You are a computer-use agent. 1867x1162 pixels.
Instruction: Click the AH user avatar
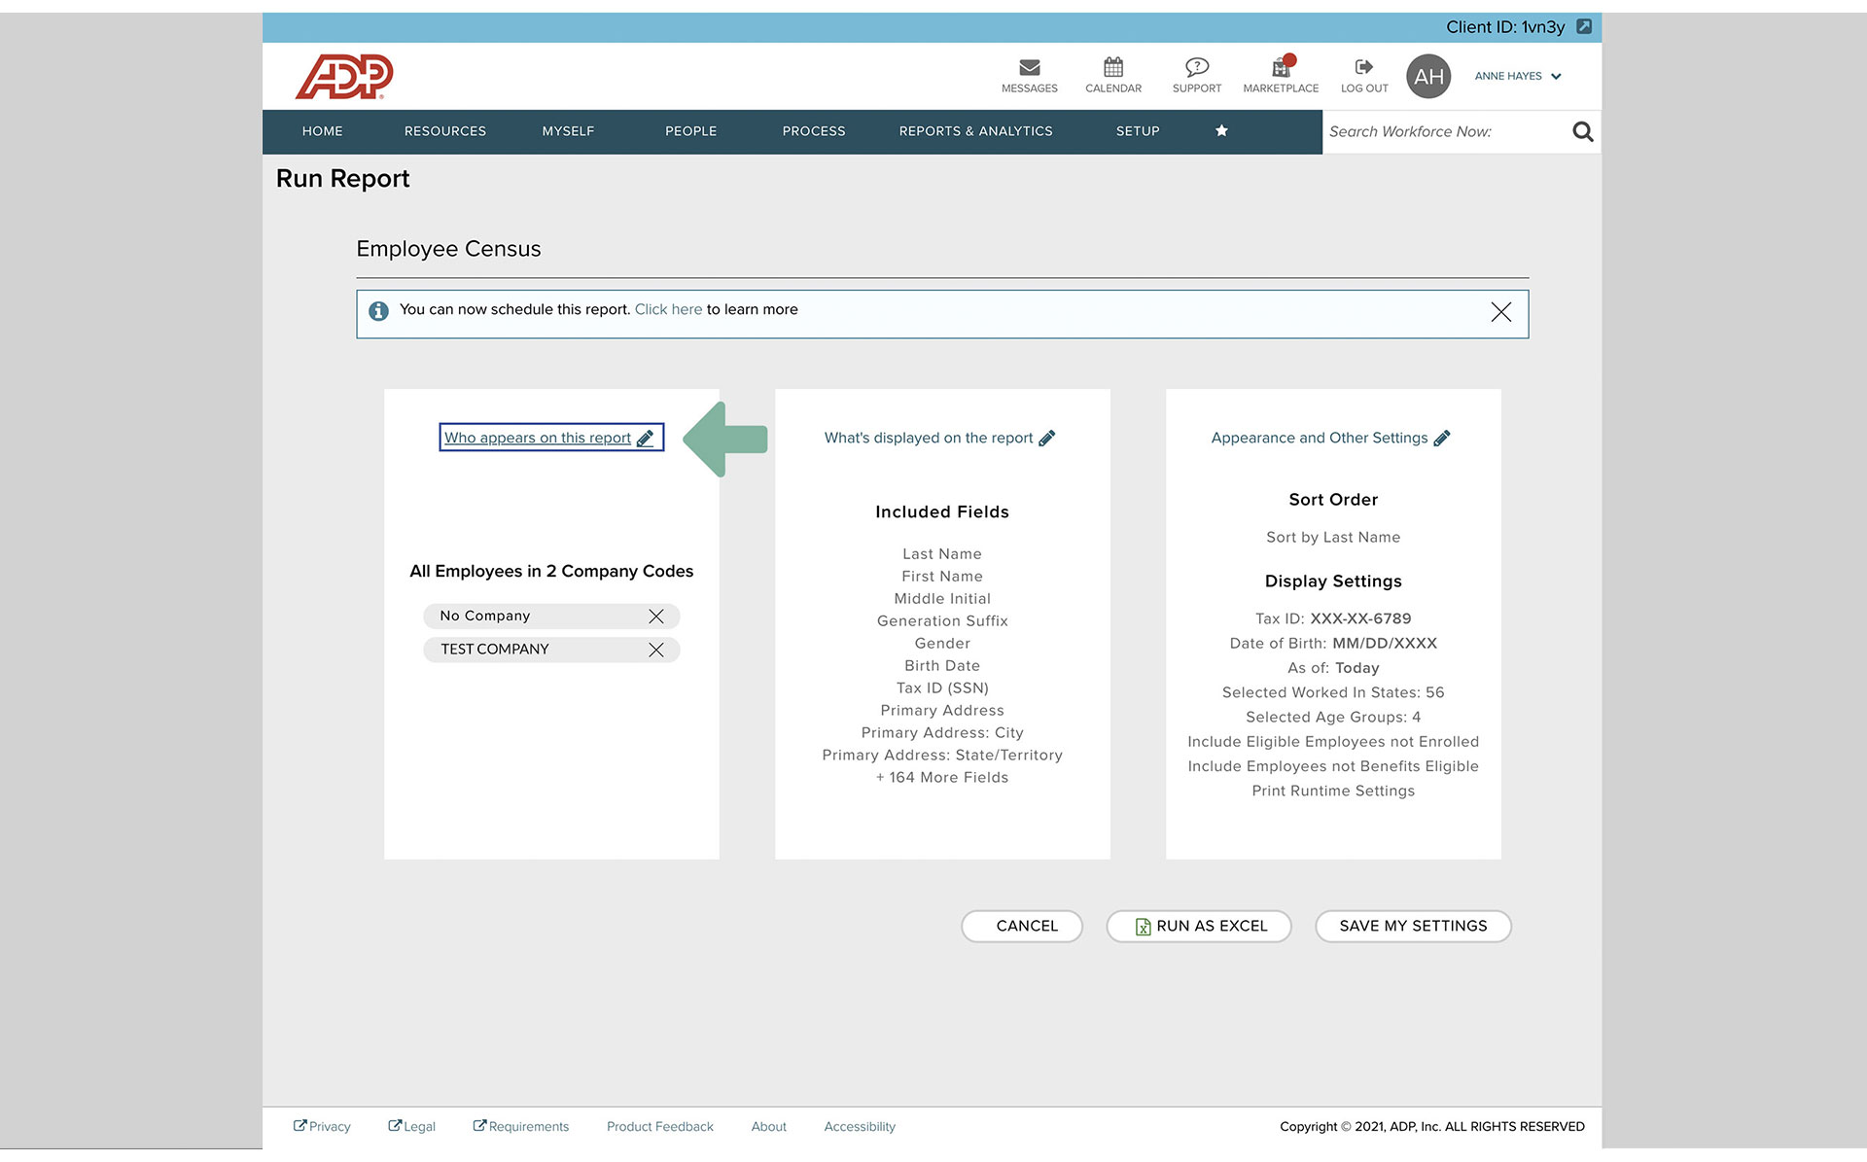(x=1428, y=76)
